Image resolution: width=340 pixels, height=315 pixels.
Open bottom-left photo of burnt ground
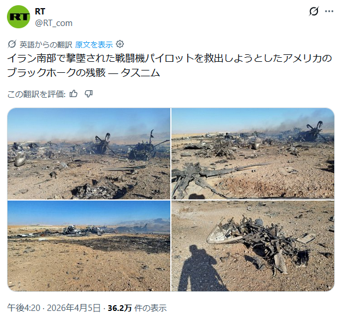[x=89, y=246]
